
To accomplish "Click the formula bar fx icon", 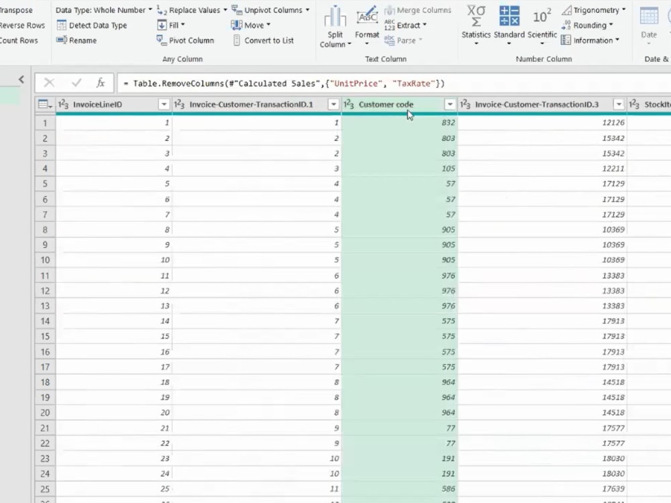I will [101, 82].
